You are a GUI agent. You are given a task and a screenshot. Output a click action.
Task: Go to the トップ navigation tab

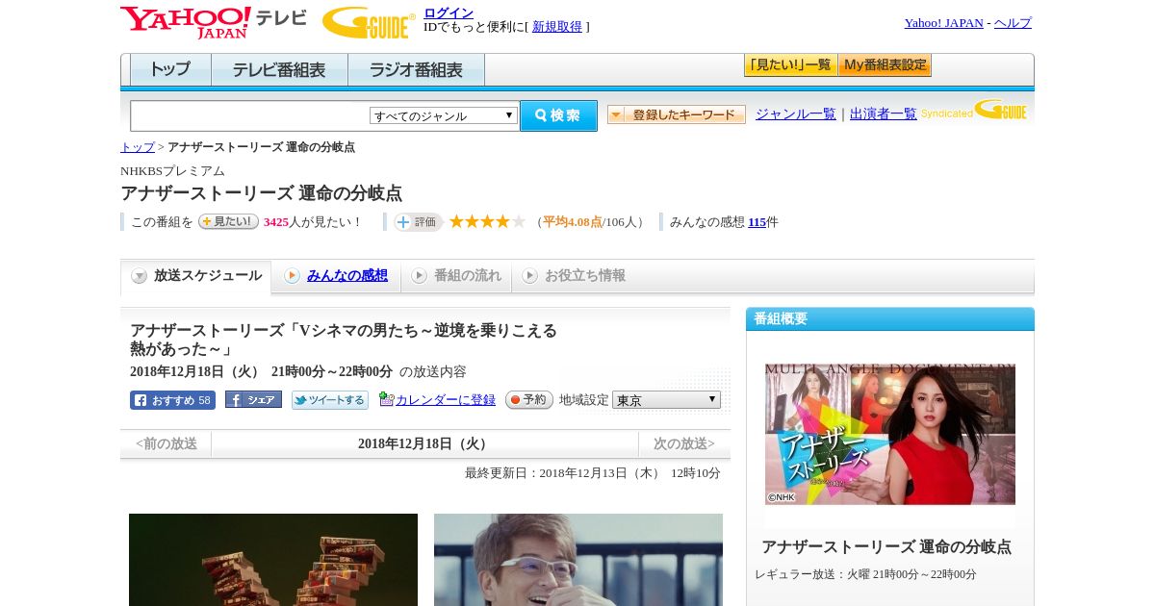click(x=170, y=70)
